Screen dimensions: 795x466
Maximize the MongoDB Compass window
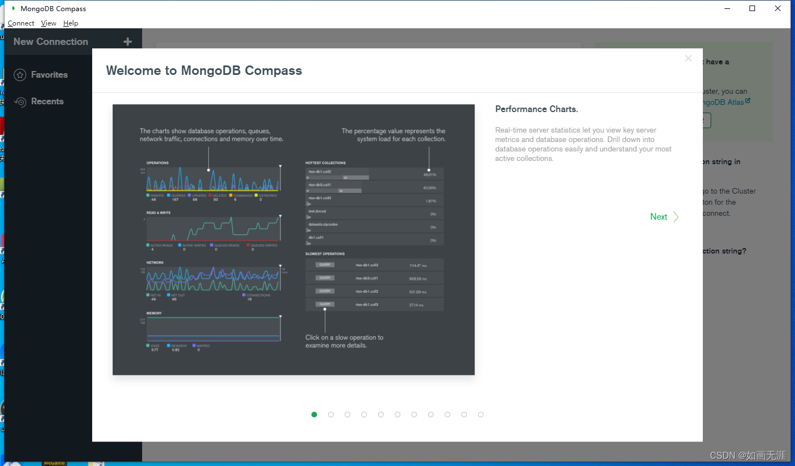click(752, 8)
